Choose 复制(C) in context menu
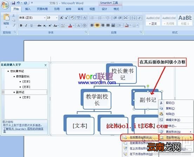 (170, 108)
